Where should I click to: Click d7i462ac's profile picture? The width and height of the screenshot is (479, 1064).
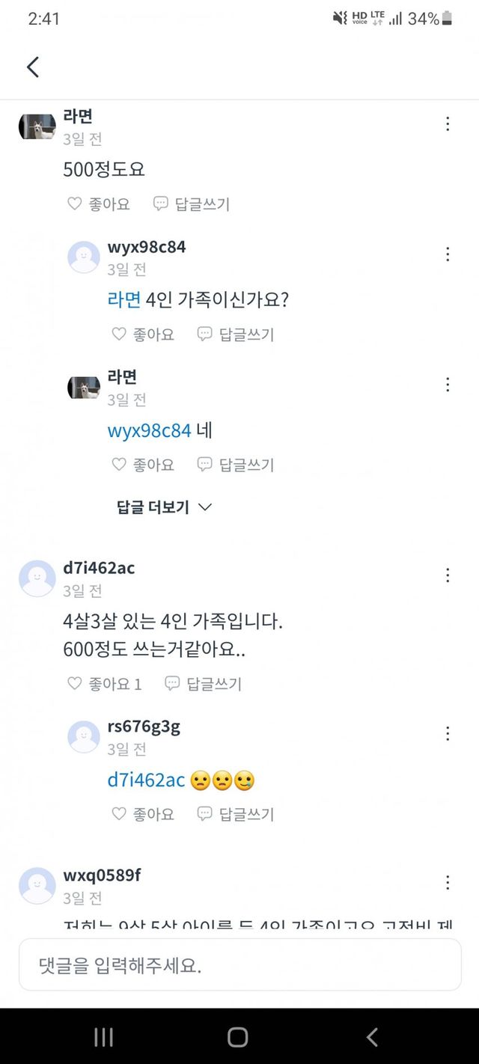[37, 578]
